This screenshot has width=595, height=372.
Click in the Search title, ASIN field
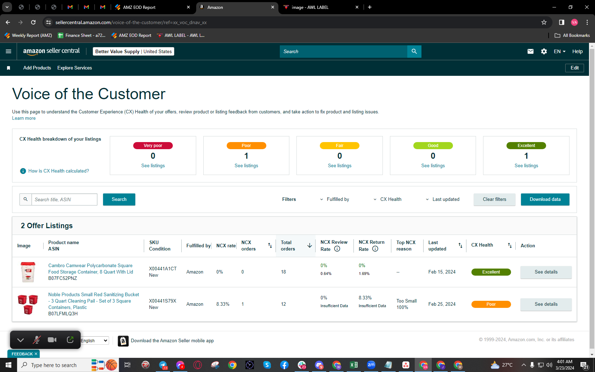coord(64,199)
